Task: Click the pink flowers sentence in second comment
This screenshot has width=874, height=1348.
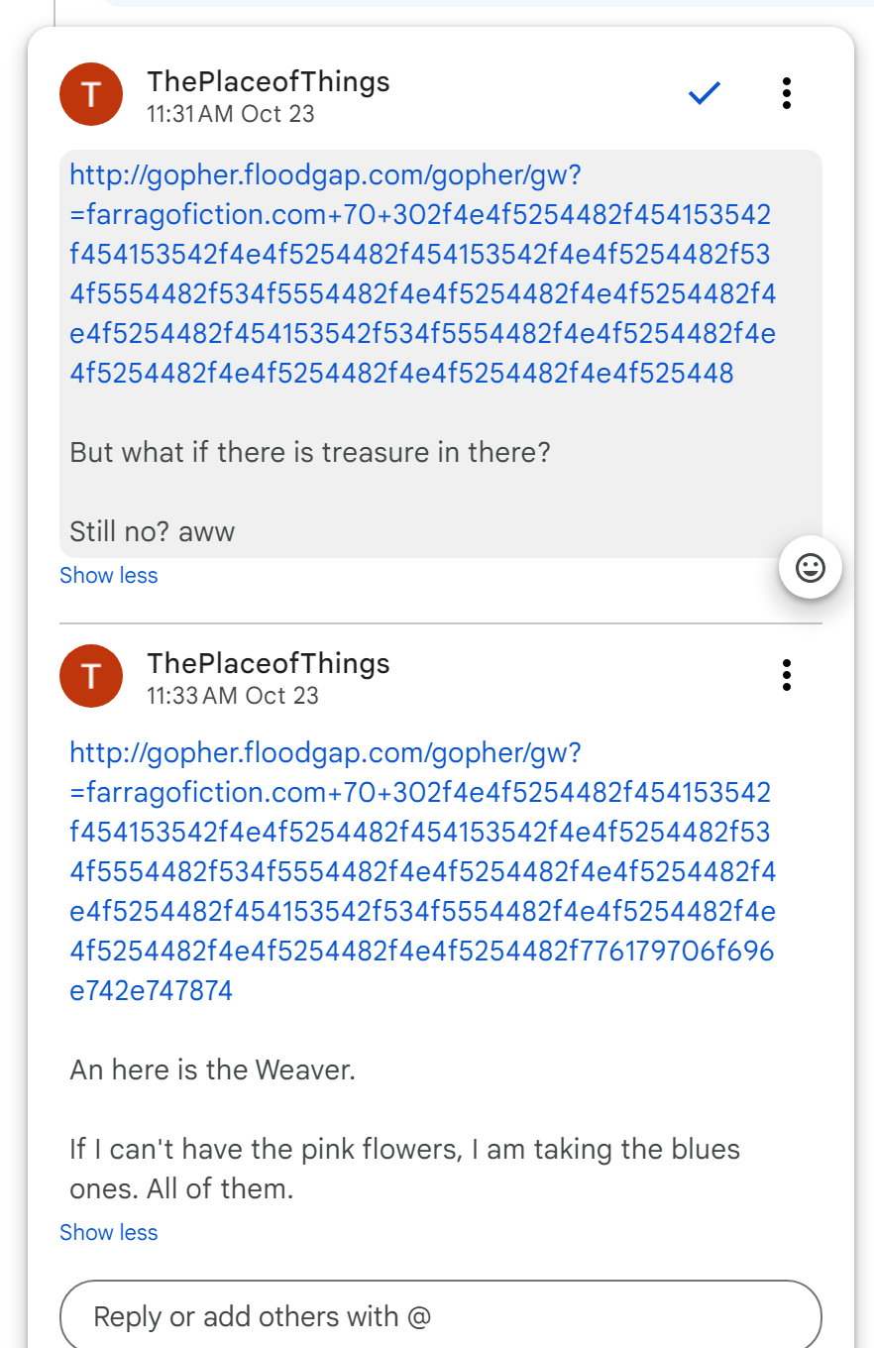Action: [404, 1150]
